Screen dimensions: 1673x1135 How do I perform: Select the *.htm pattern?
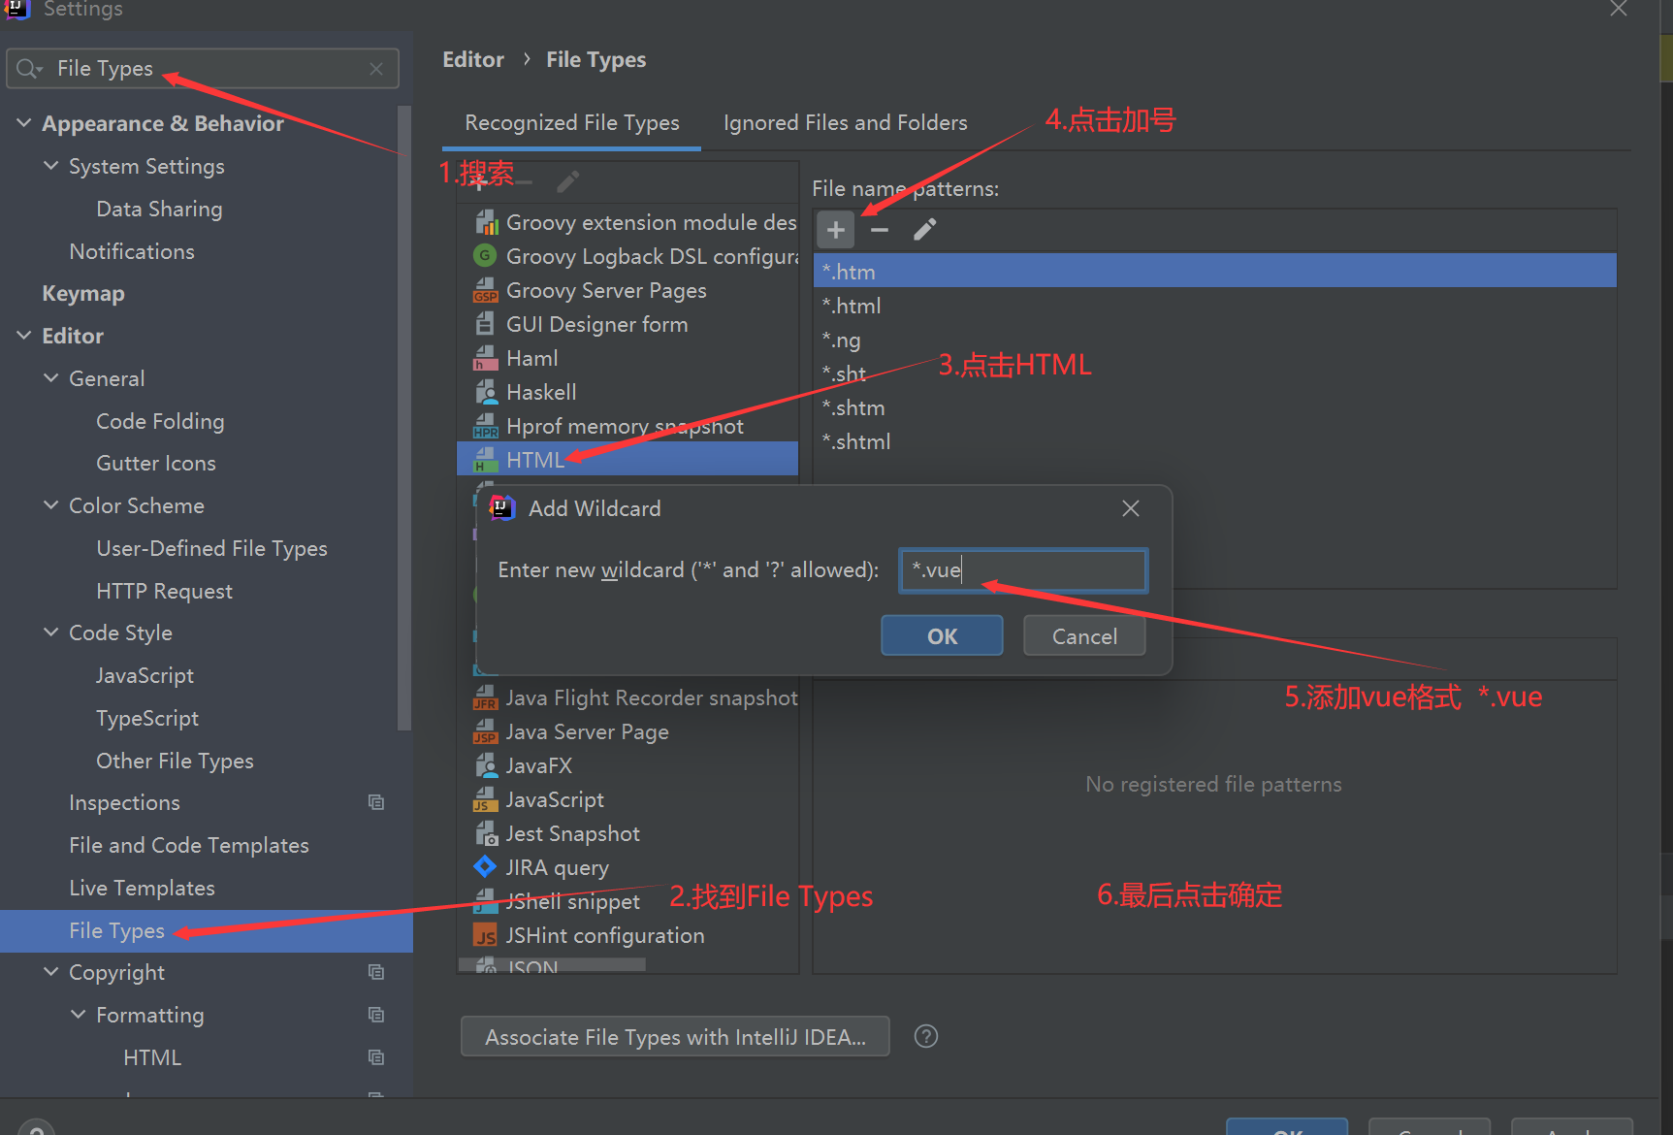click(x=1214, y=271)
